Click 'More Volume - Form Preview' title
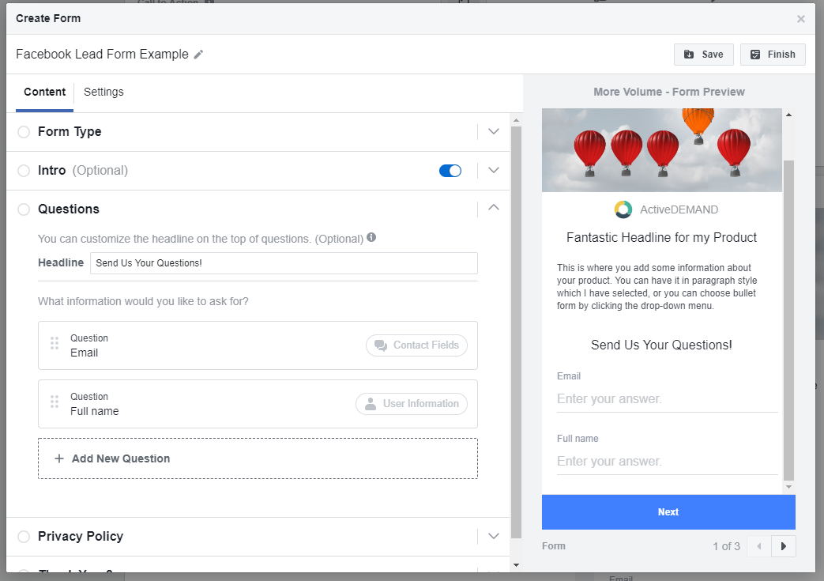This screenshot has width=824, height=581. point(669,92)
